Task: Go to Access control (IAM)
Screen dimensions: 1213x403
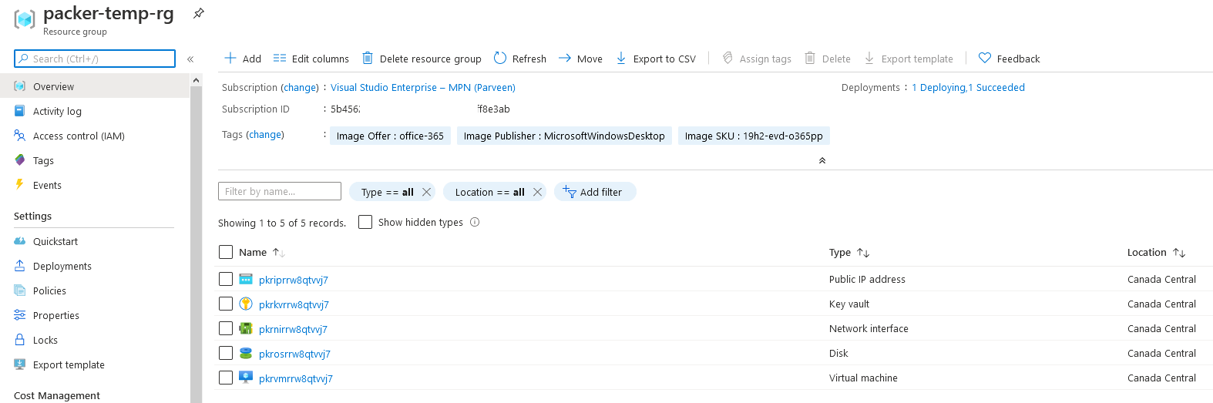Action: [x=79, y=136]
